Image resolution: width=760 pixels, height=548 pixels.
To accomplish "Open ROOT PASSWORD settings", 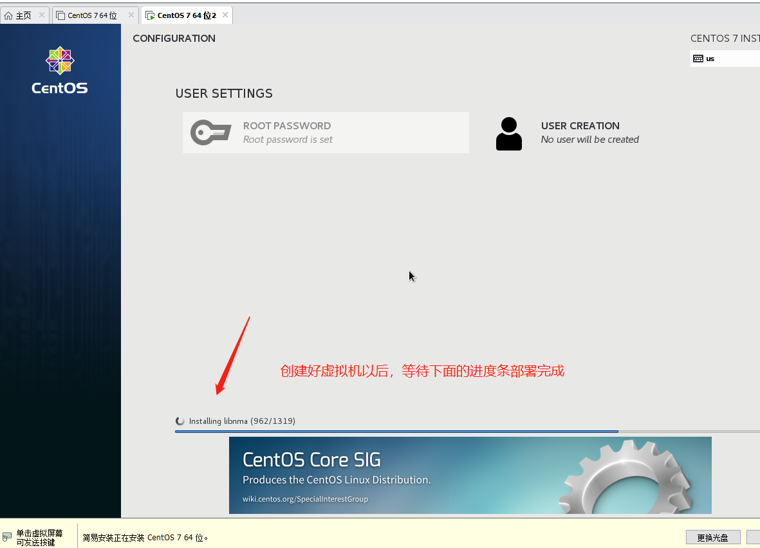I will pyautogui.click(x=326, y=132).
